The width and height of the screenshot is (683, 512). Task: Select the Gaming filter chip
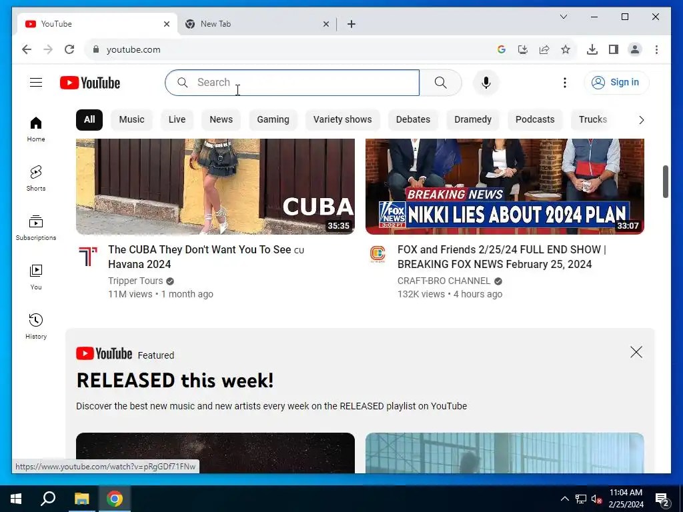click(273, 120)
